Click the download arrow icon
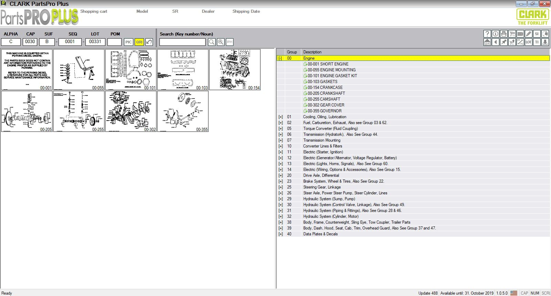The width and height of the screenshot is (551, 296). [x=545, y=42]
